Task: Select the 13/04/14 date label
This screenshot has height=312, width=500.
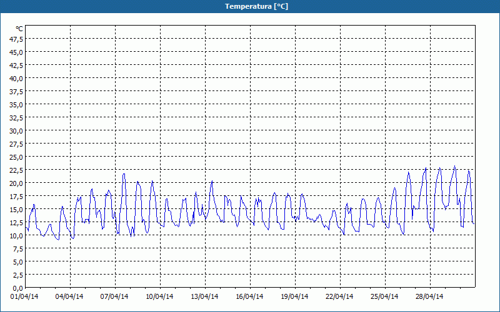Action: 204,297
